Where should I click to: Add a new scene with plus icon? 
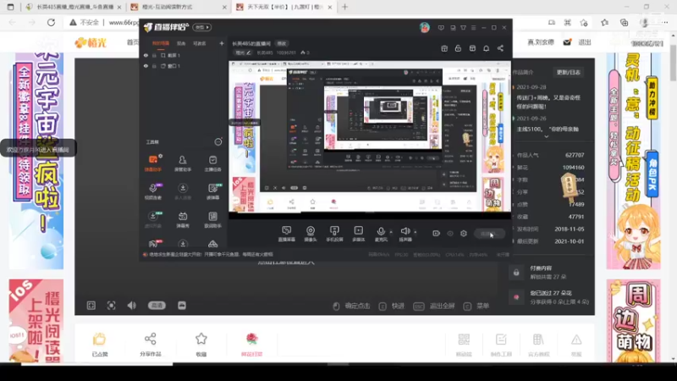click(x=222, y=43)
